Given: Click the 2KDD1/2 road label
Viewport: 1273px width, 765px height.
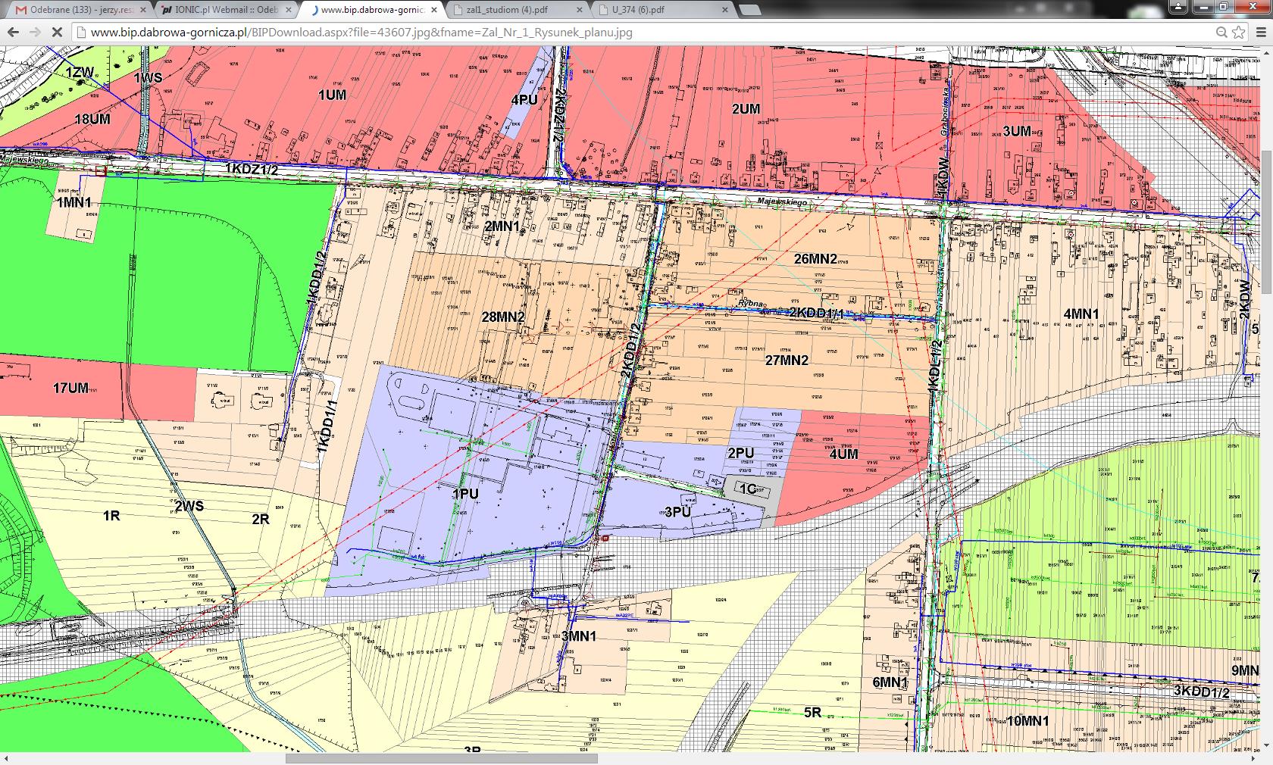Looking at the screenshot, I should point(630,350).
